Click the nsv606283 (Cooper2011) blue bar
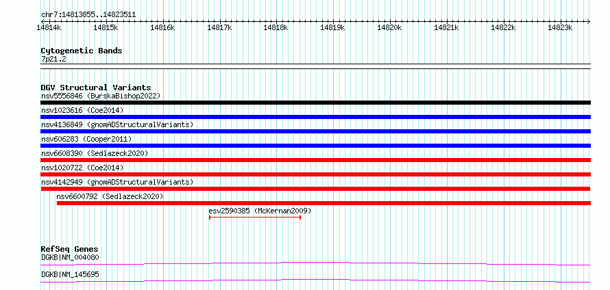 point(315,146)
